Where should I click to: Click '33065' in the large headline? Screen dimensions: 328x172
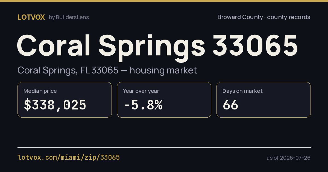[x=255, y=45]
